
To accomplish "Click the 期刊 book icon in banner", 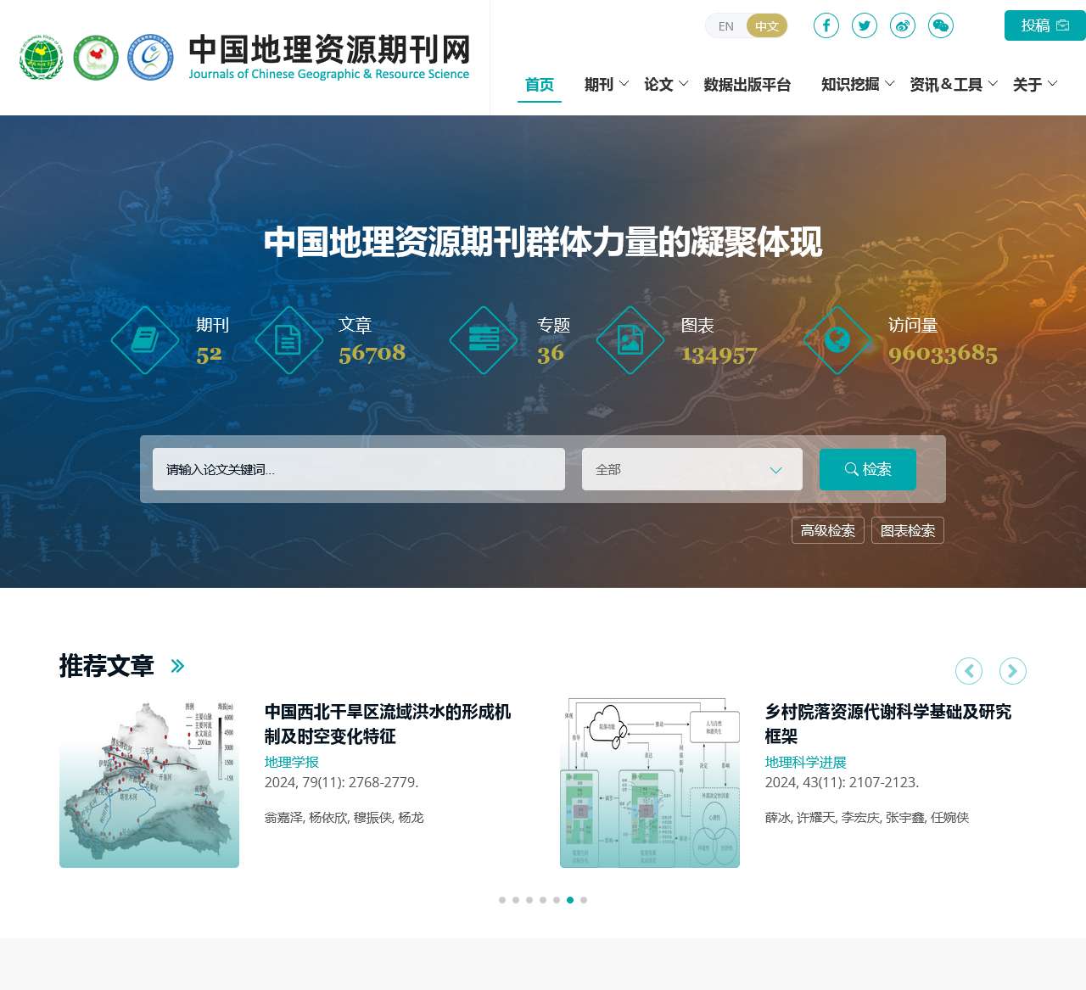I will [x=145, y=340].
